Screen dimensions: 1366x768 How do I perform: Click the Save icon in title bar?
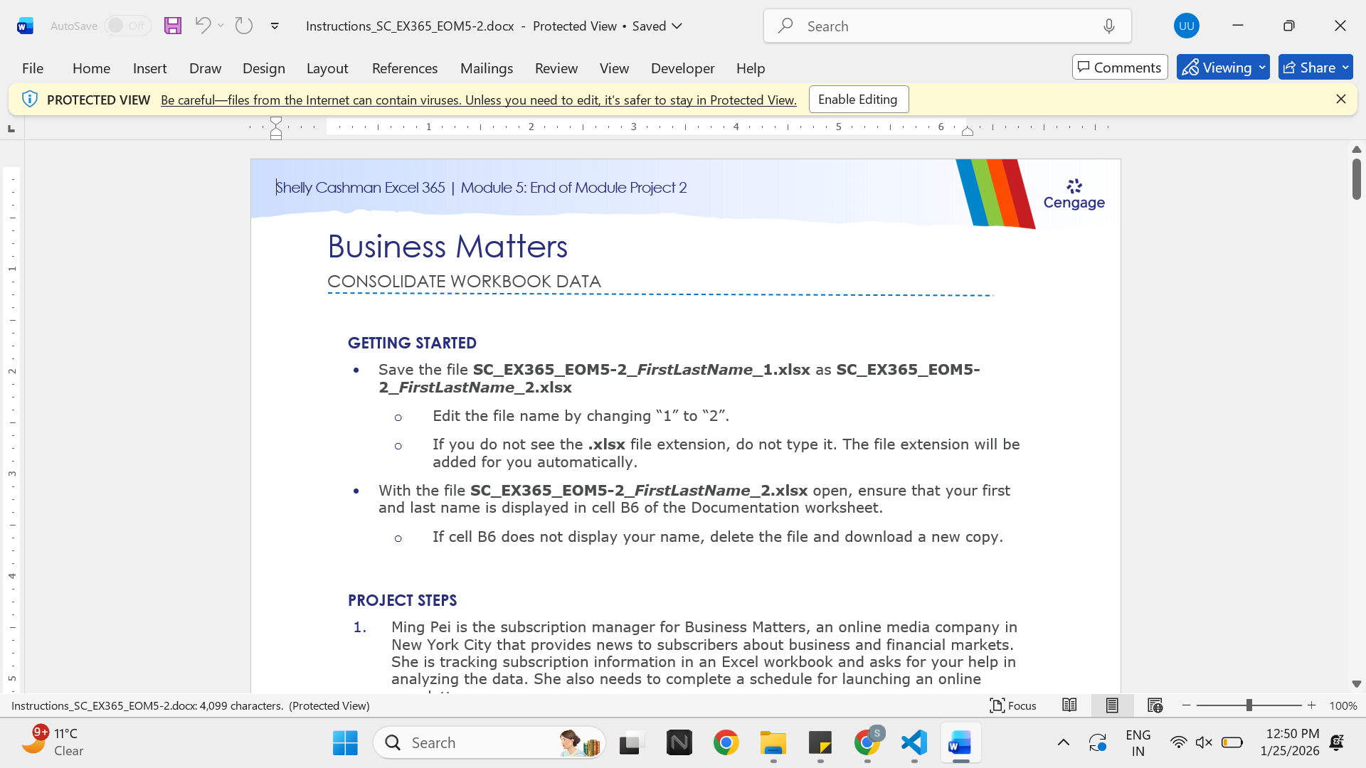[172, 26]
